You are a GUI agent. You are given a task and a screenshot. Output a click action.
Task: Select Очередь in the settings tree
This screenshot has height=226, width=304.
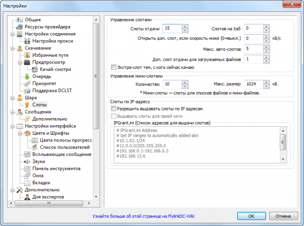coord(41,76)
